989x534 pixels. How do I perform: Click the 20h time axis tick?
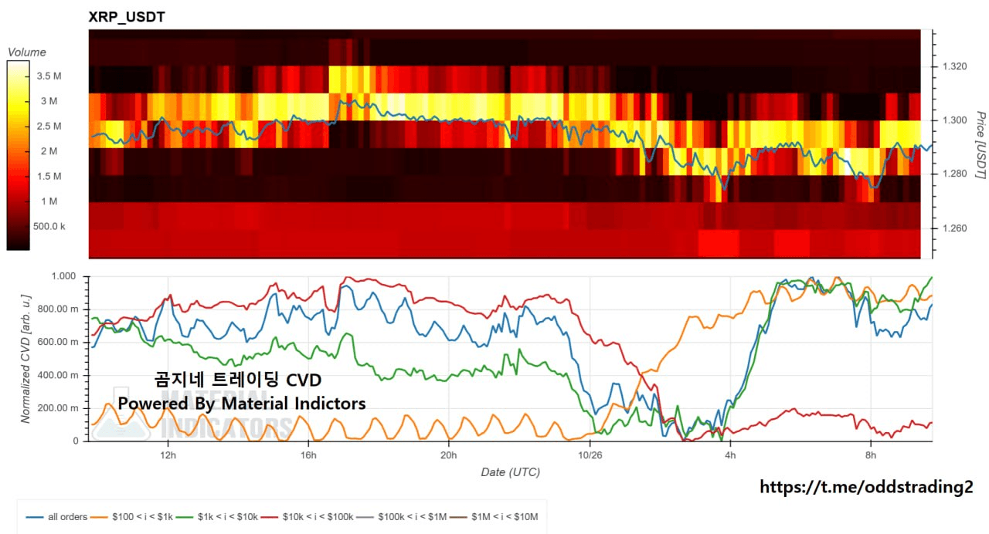(448, 455)
